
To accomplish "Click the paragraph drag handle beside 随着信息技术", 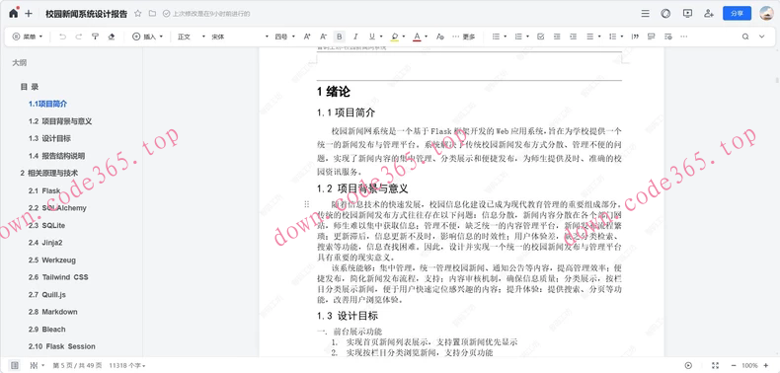I will pos(306,204).
